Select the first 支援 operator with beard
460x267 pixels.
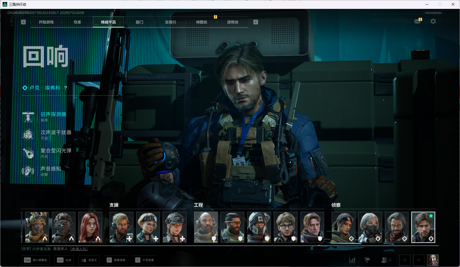(121, 227)
